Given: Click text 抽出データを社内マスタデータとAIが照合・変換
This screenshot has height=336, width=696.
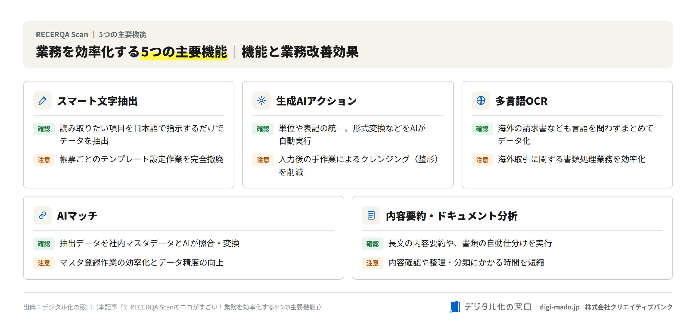Looking at the screenshot, I should pyautogui.click(x=149, y=243).
